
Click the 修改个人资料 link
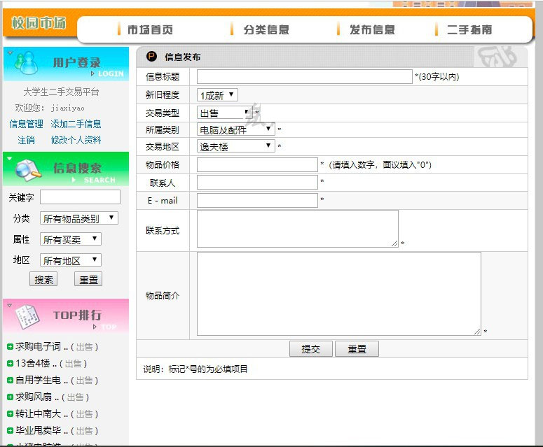click(76, 140)
